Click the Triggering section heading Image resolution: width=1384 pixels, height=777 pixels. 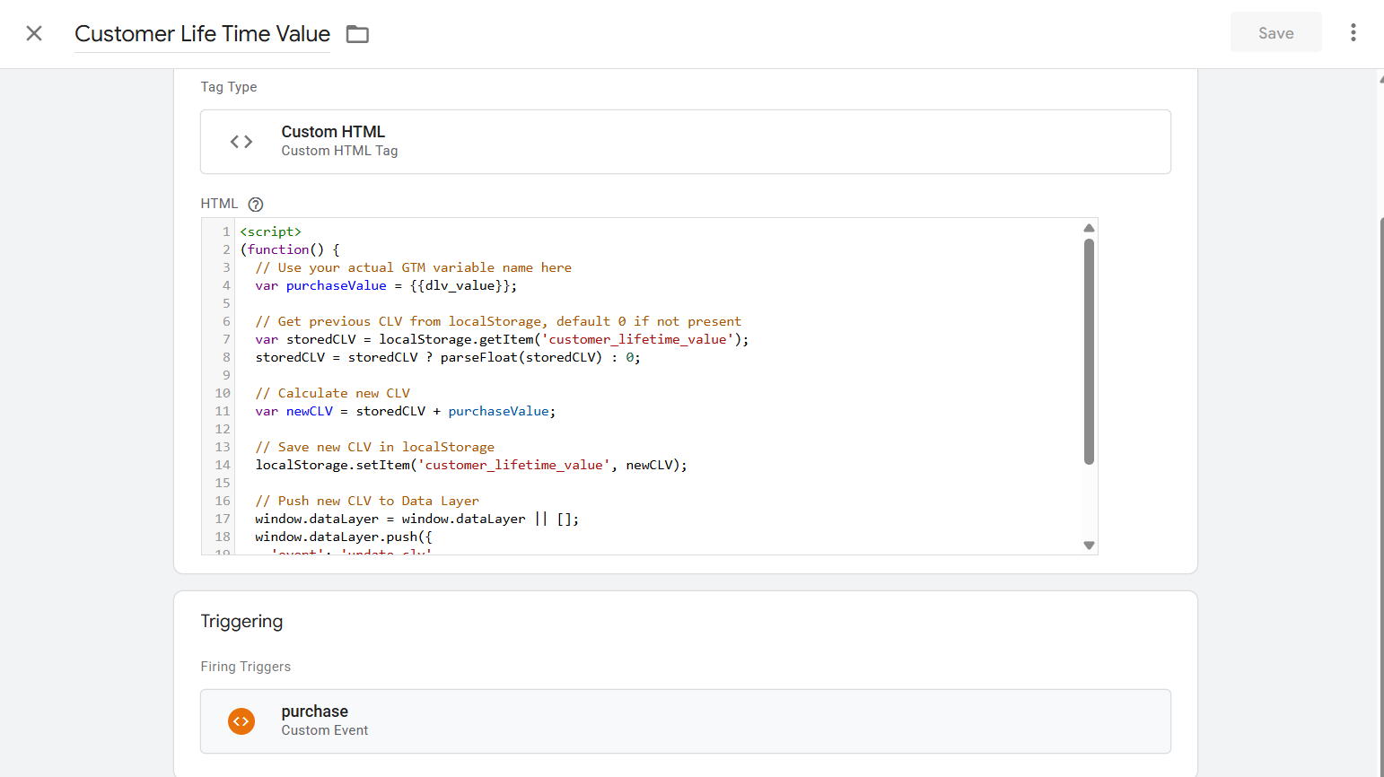pos(241,622)
